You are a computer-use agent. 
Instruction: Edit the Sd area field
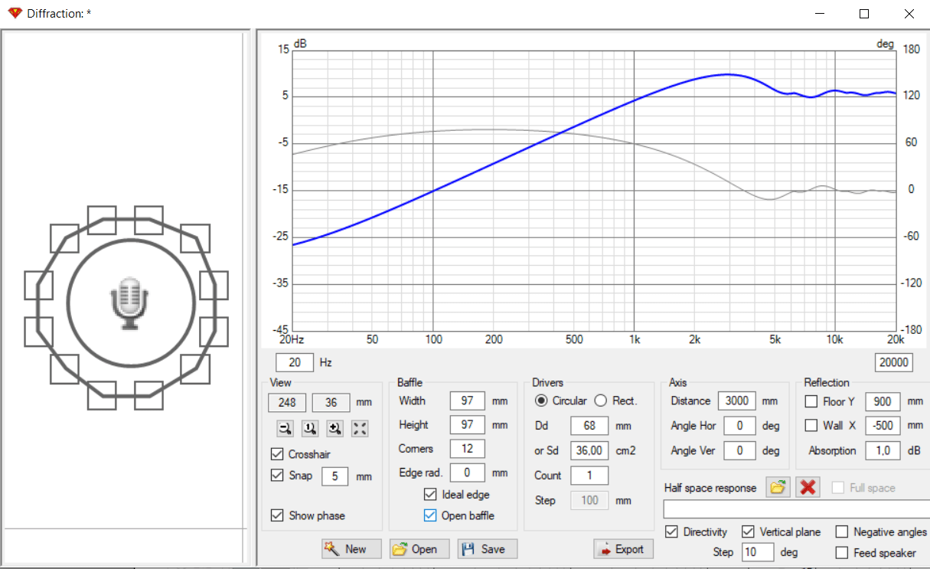[x=589, y=451]
